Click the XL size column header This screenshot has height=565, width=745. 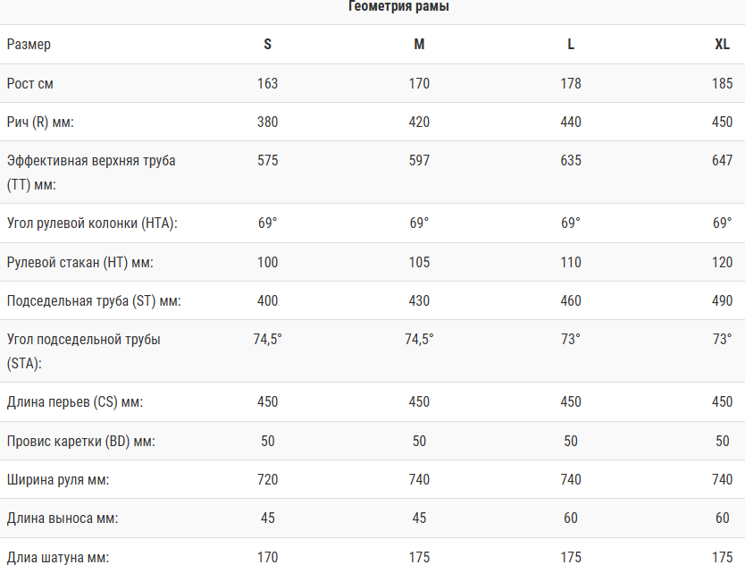(x=722, y=45)
